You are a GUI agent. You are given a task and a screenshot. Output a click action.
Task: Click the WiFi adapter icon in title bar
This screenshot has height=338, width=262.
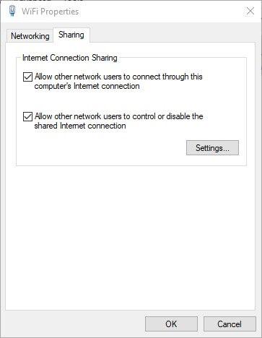pyautogui.click(x=12, y=11)
